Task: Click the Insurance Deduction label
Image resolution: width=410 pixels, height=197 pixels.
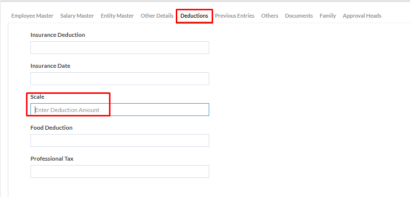Action: [x=58, y=35]
